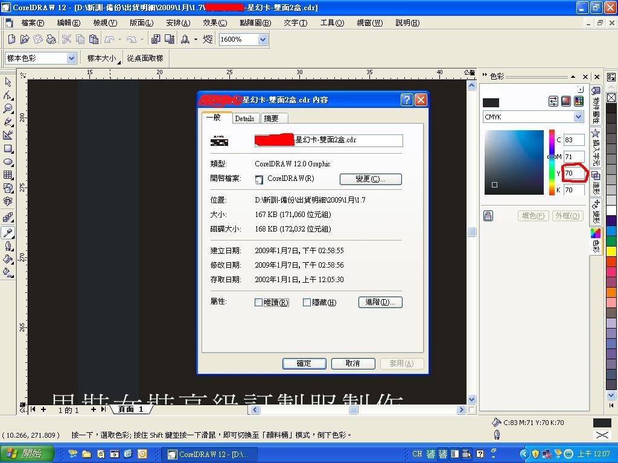This screenshot has width=618, height=463.
Task: Enable the 隱藏 hidden checkbox
Action: [307, 302]
